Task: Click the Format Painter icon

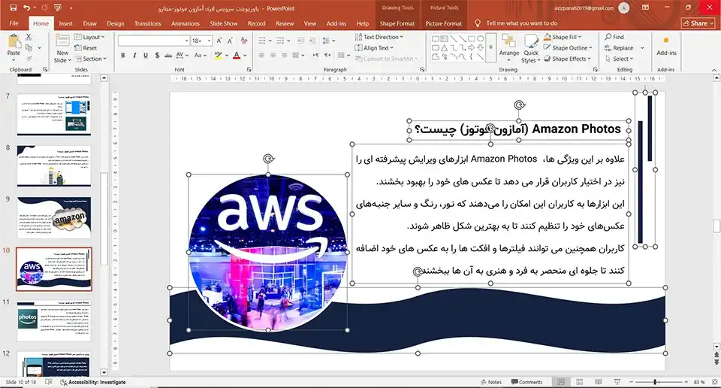Action: tap(29, 59)
